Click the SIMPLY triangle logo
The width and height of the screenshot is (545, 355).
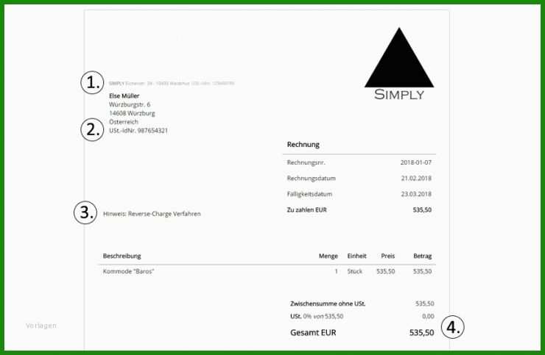pyautogui.click(x=399, y=63)
